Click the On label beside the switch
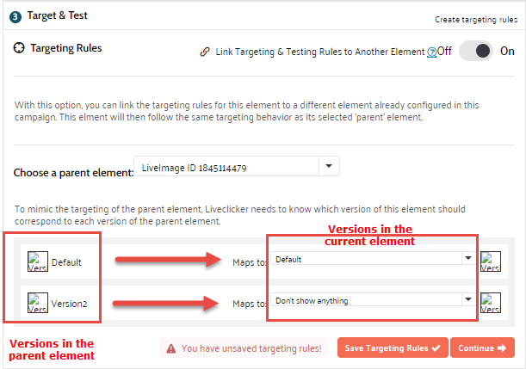Image resolution: width=526 pixels, height=369 pixels. point(507,52)
